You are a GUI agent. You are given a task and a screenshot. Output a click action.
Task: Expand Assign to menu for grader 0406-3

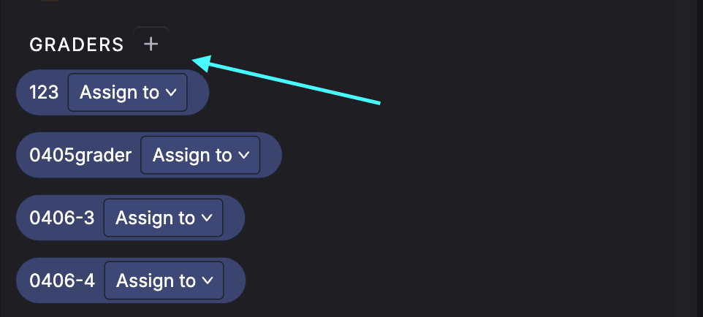[x=163, y=218]
